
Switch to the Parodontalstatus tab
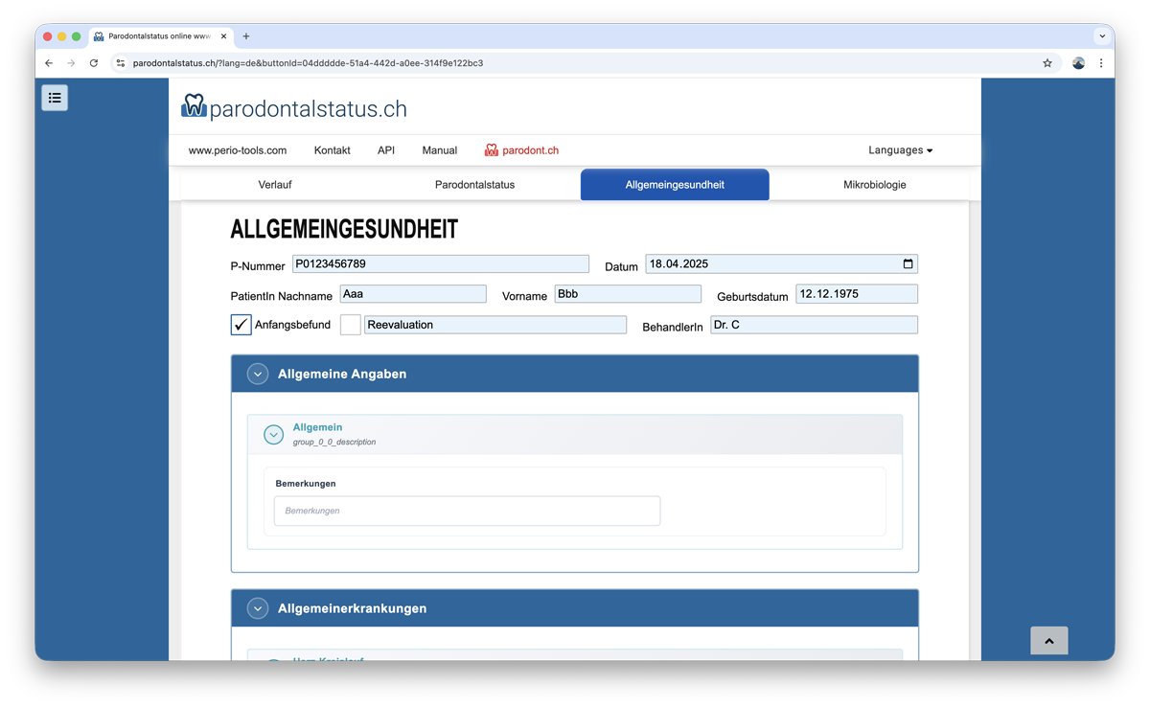474,185
